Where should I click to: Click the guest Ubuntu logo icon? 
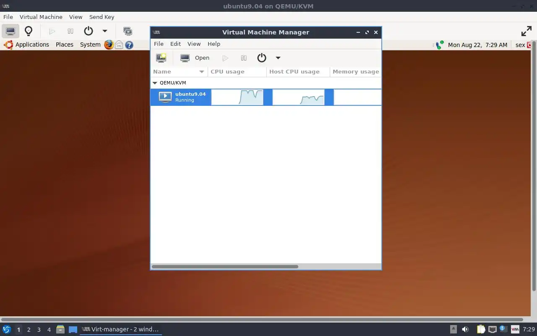8,45
